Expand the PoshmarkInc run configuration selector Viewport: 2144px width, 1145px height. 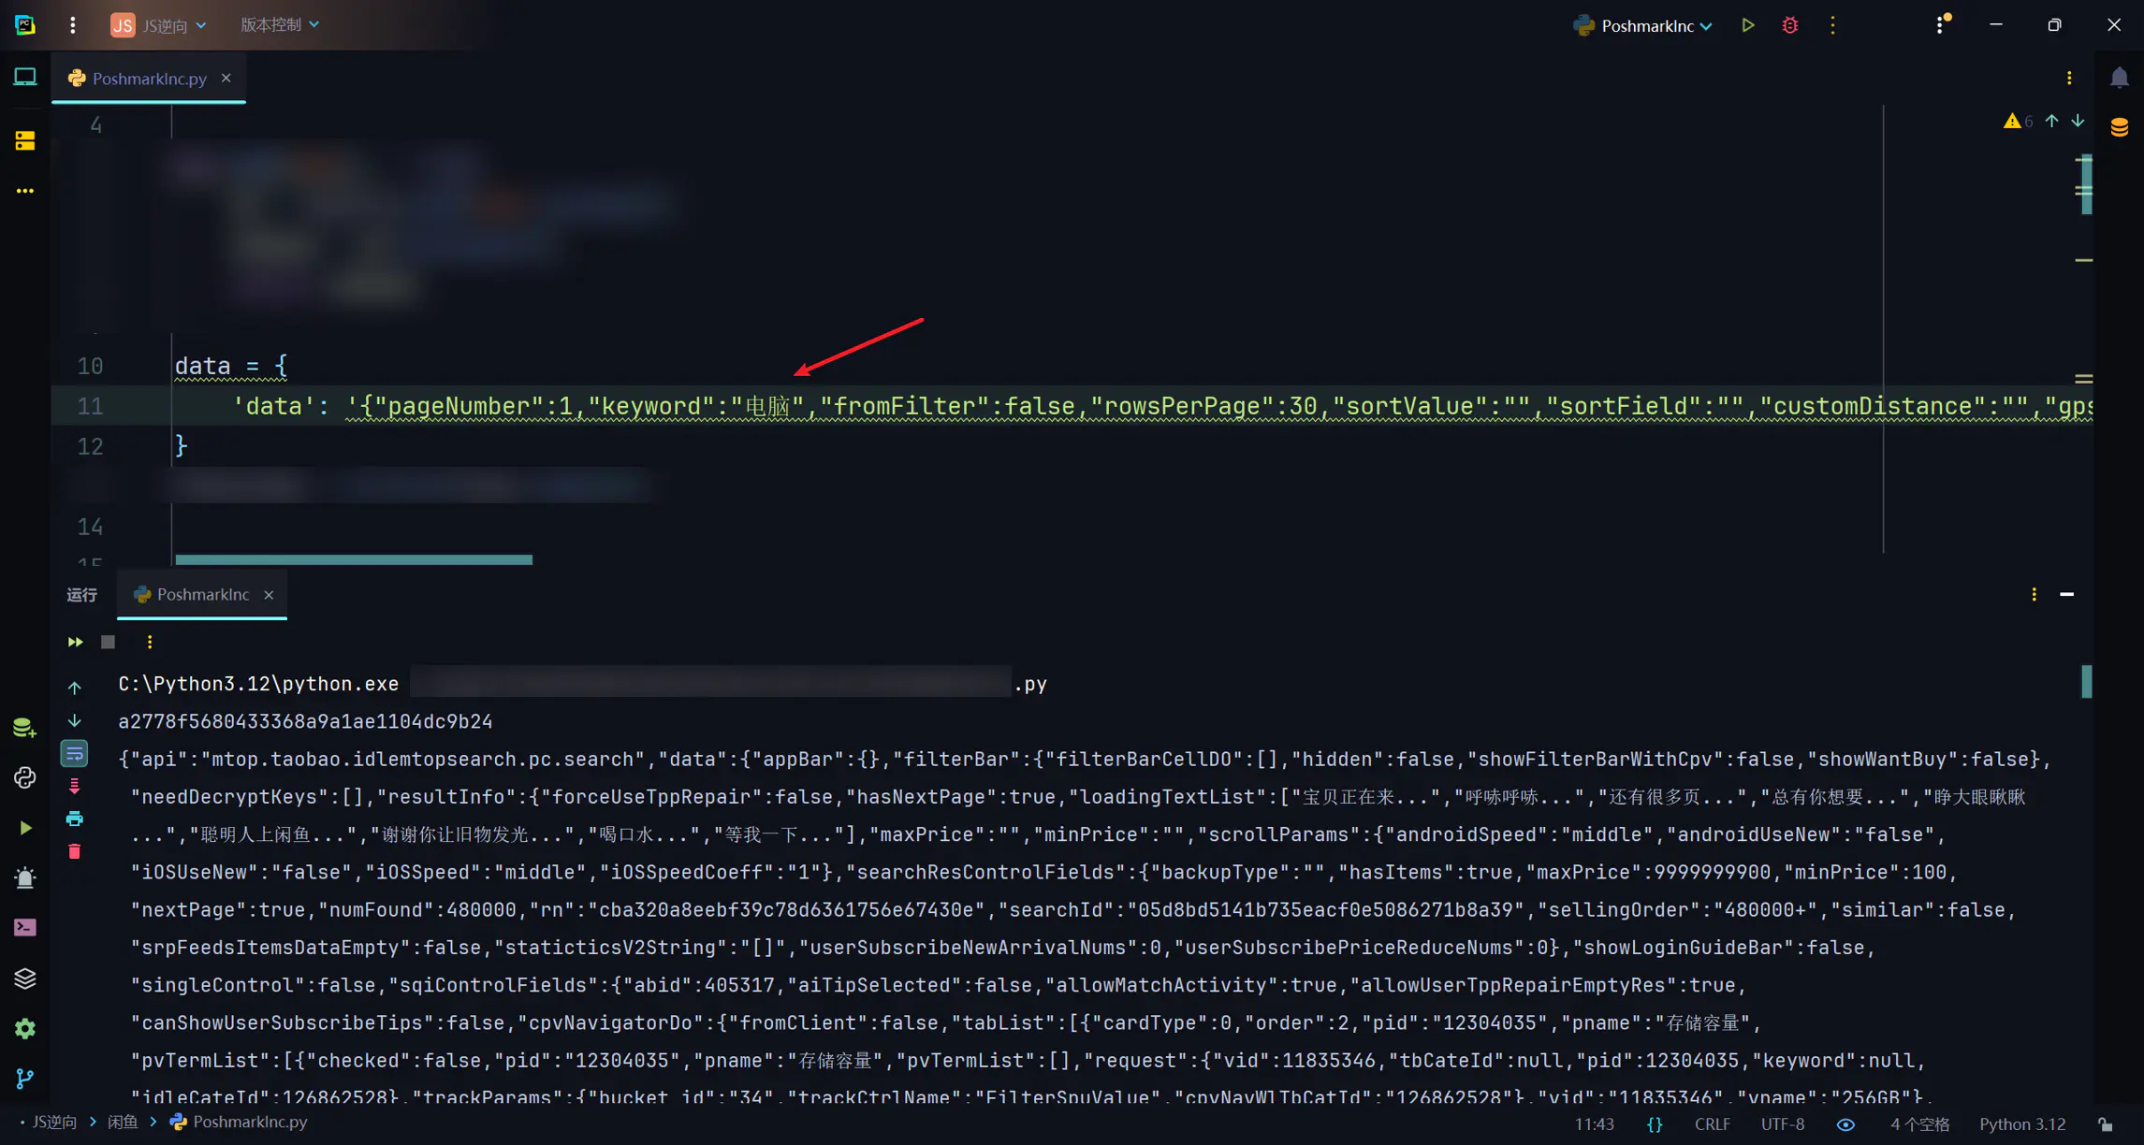coord(1645,25)
